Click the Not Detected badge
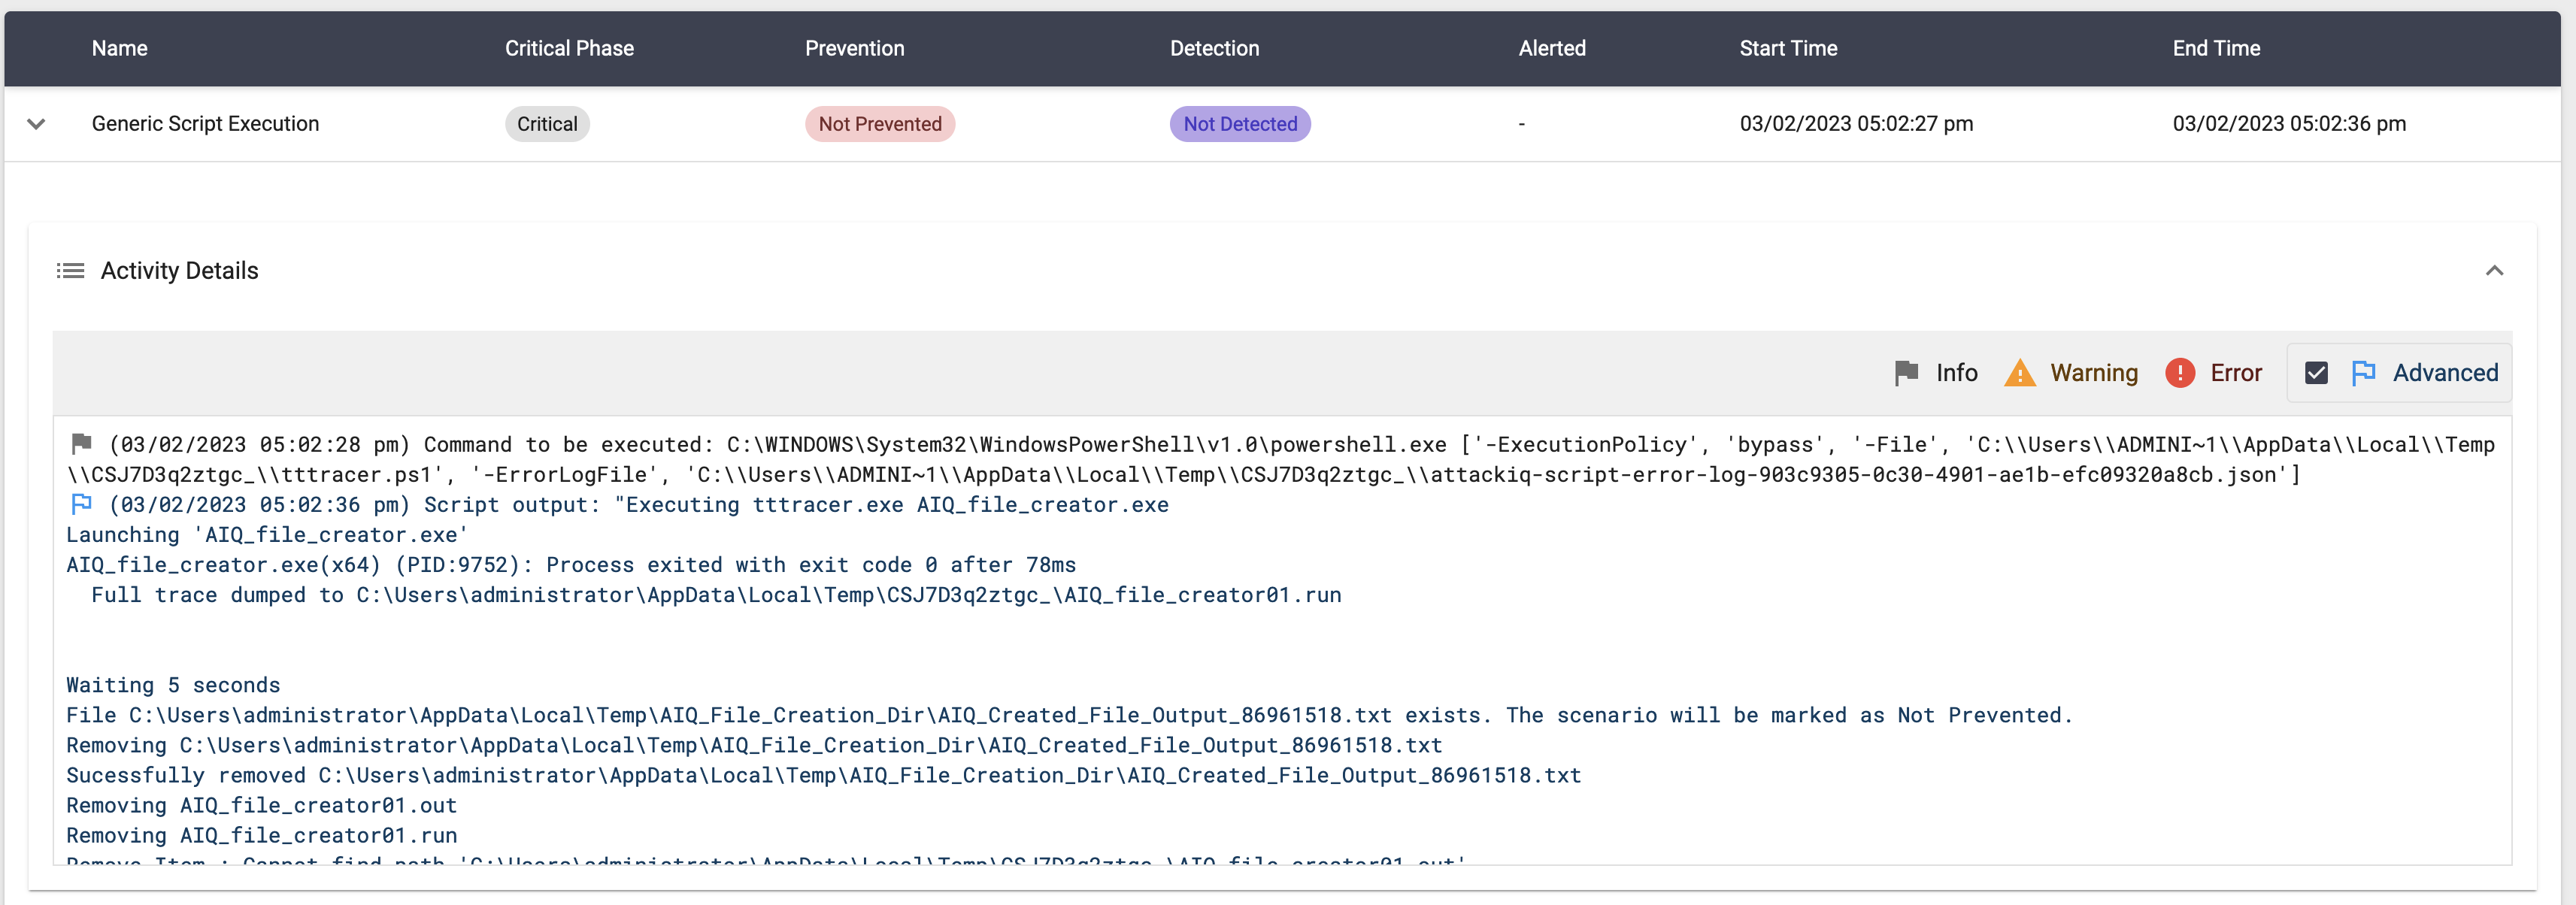The height and width of the screenshot is (905, 2576). tap(1239, 124)
